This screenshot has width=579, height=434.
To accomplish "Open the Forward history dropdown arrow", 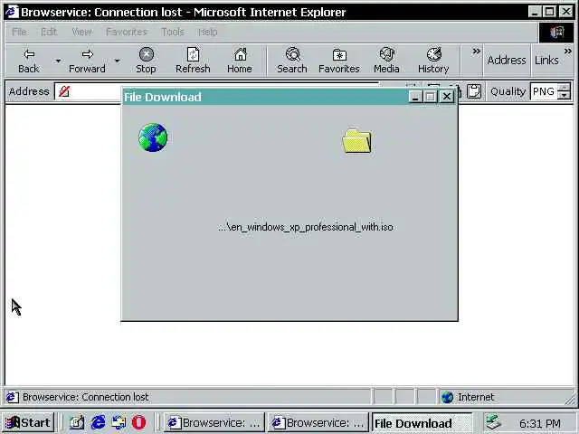I will point(117,61).
